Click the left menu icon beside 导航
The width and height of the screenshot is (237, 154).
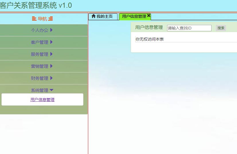point(34,19)
